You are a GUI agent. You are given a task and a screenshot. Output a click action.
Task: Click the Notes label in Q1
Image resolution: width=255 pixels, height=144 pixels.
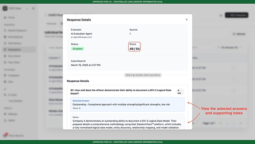(76, 117)
